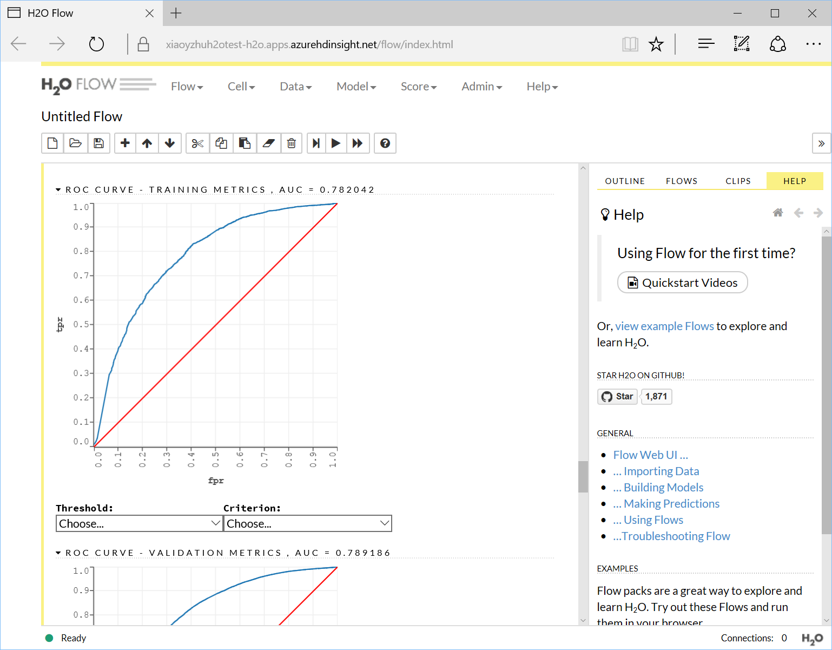This screenshot has height=650, width=832.
Task: Click the H2O Flow logo
Action: pyautogui.click(x=98, y=86)
